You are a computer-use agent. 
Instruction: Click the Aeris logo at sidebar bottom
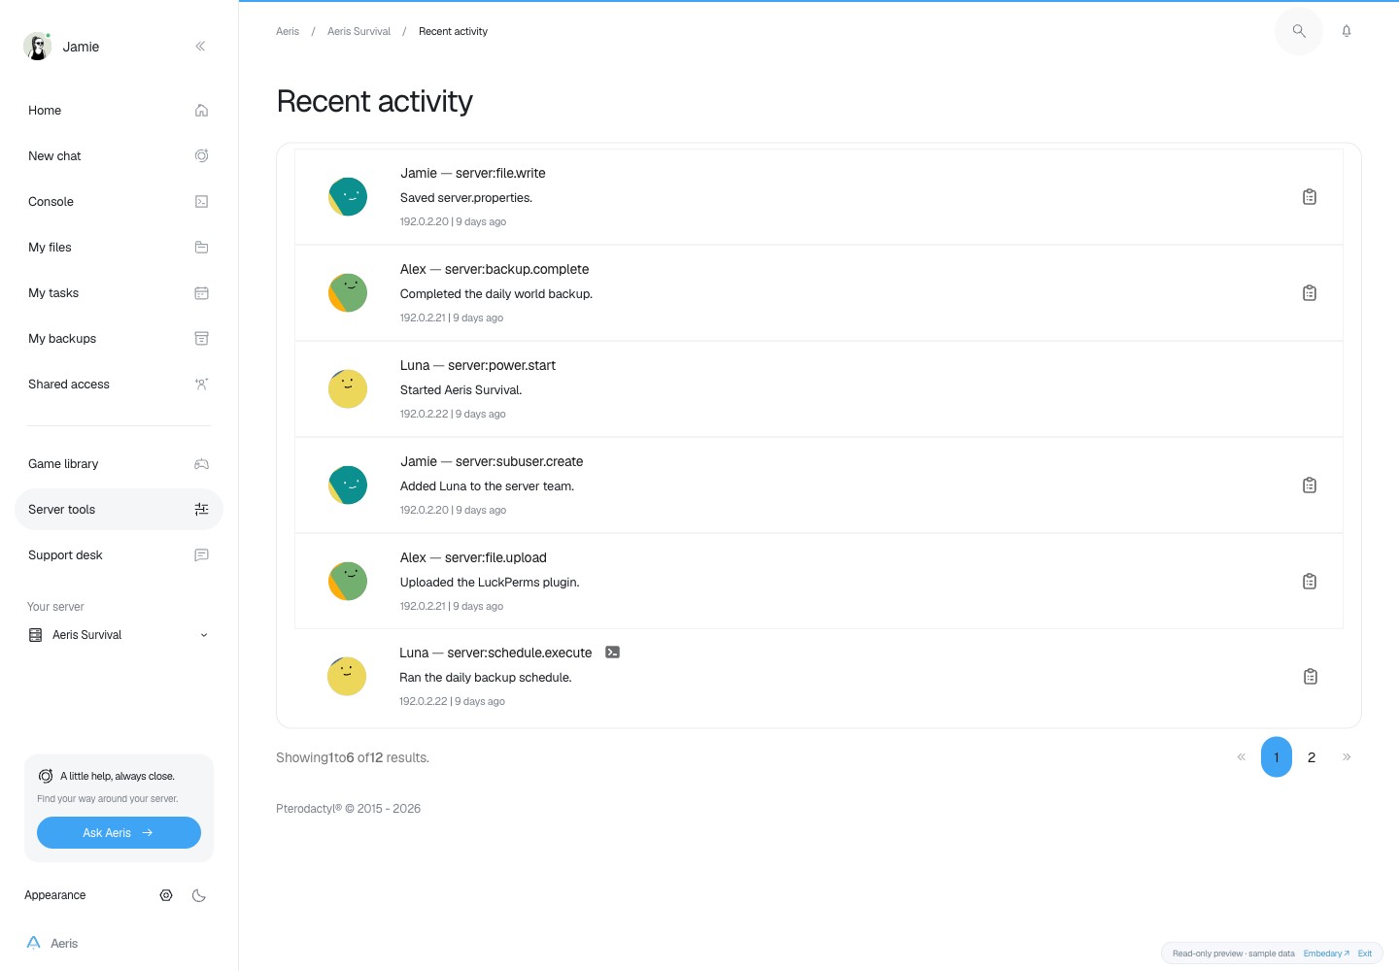tap(52, 943)
